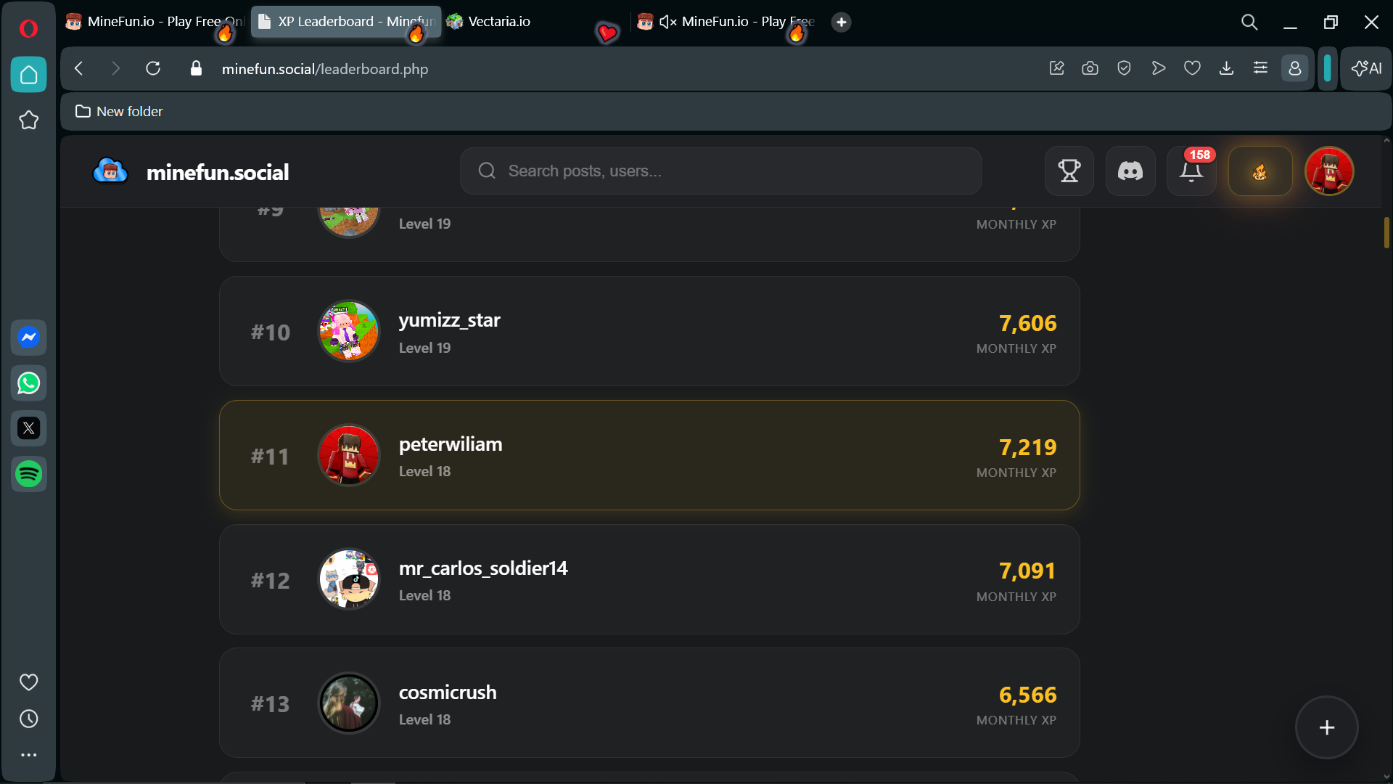
Task: Click the Opera snapshot camera icon
Action: 1090,68
